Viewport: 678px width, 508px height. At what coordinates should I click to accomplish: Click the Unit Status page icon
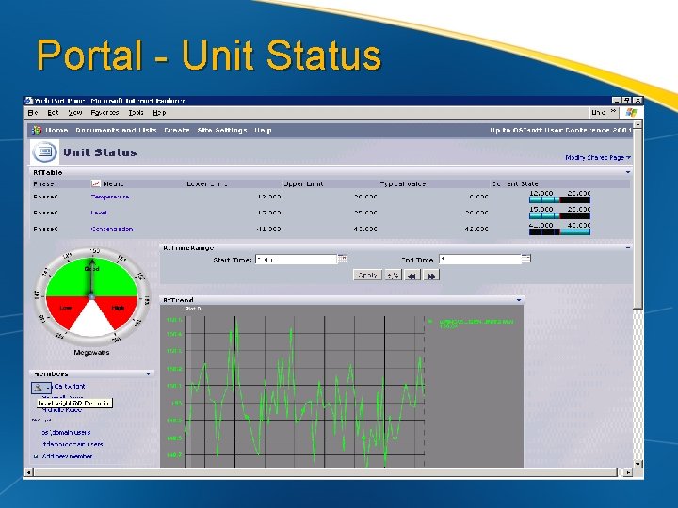point(44,152)
